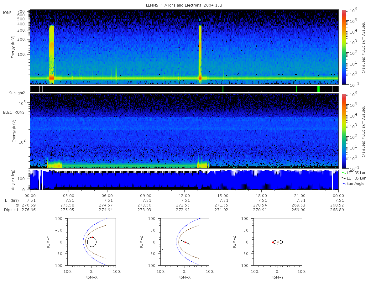Click the '12:00' time axis label
The width and height of the screenshot is (376, 282).
click(x=185, y=195)
